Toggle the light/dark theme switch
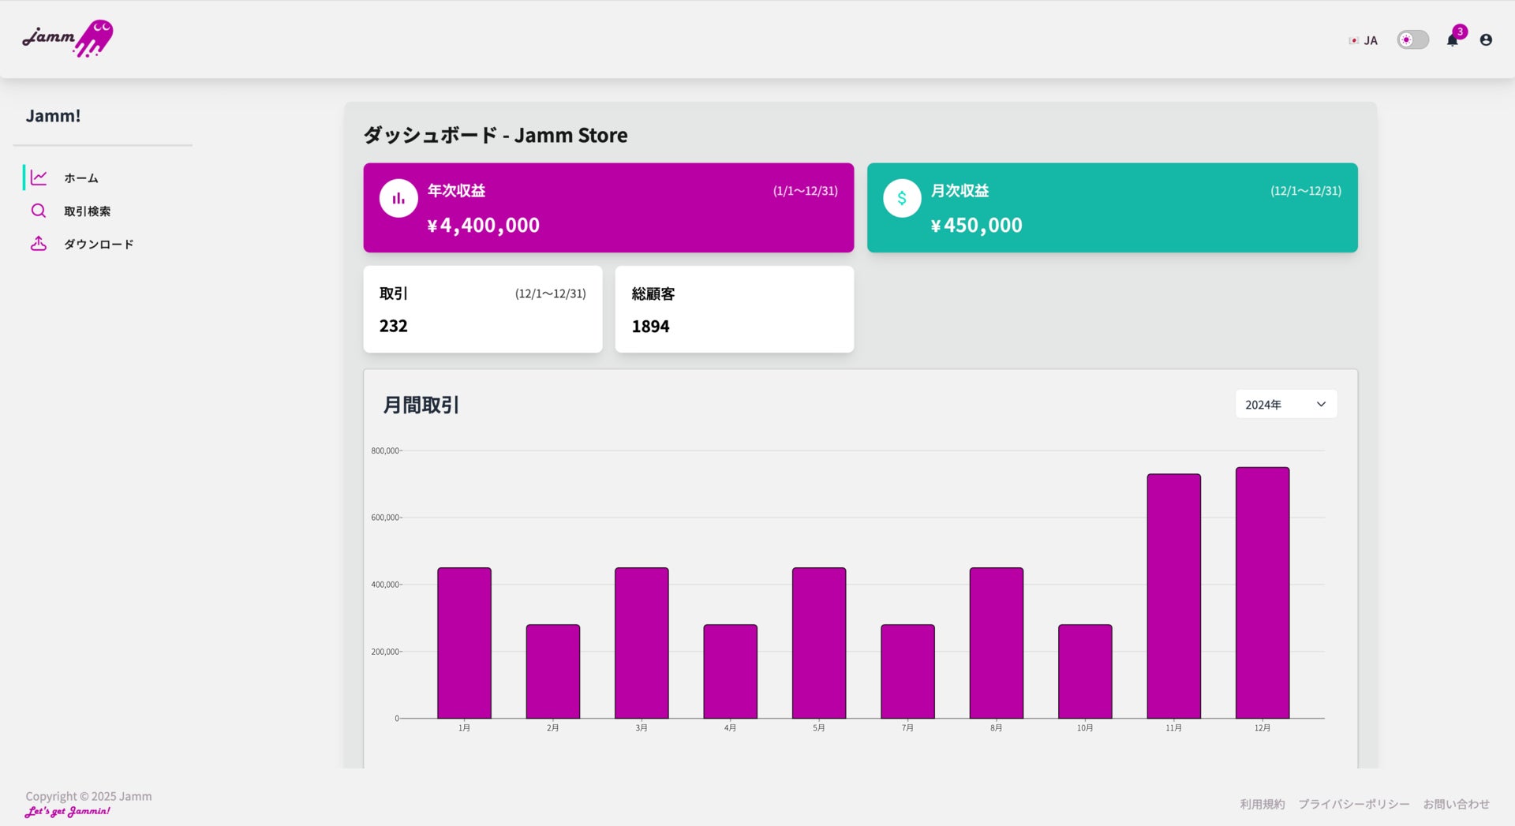Screen dimensions: 1515x826 (1412, 40)
